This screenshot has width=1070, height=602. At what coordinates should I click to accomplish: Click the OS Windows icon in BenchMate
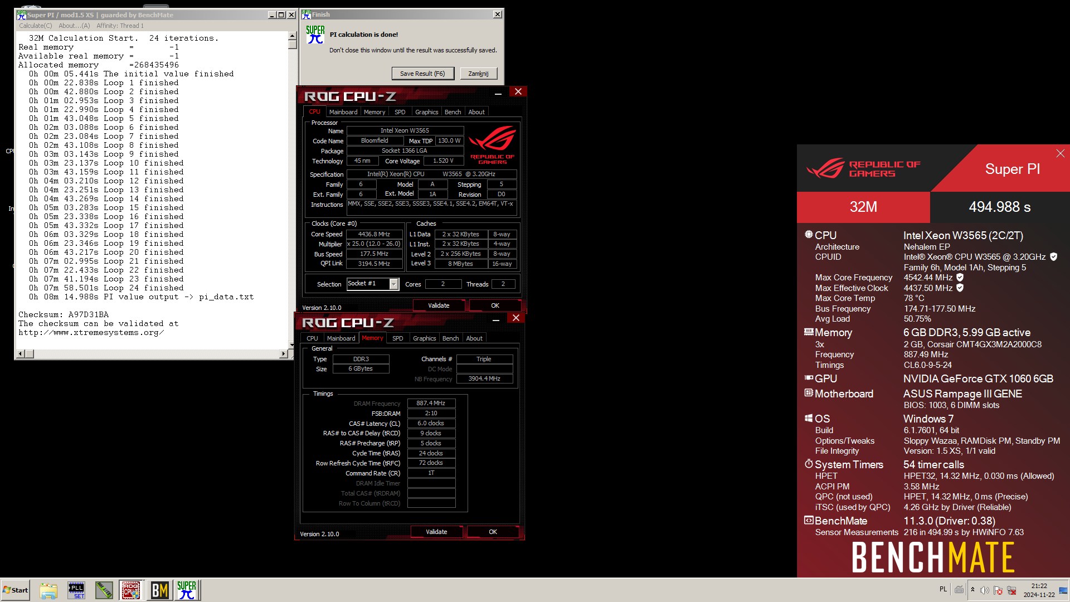click(809, 418)
